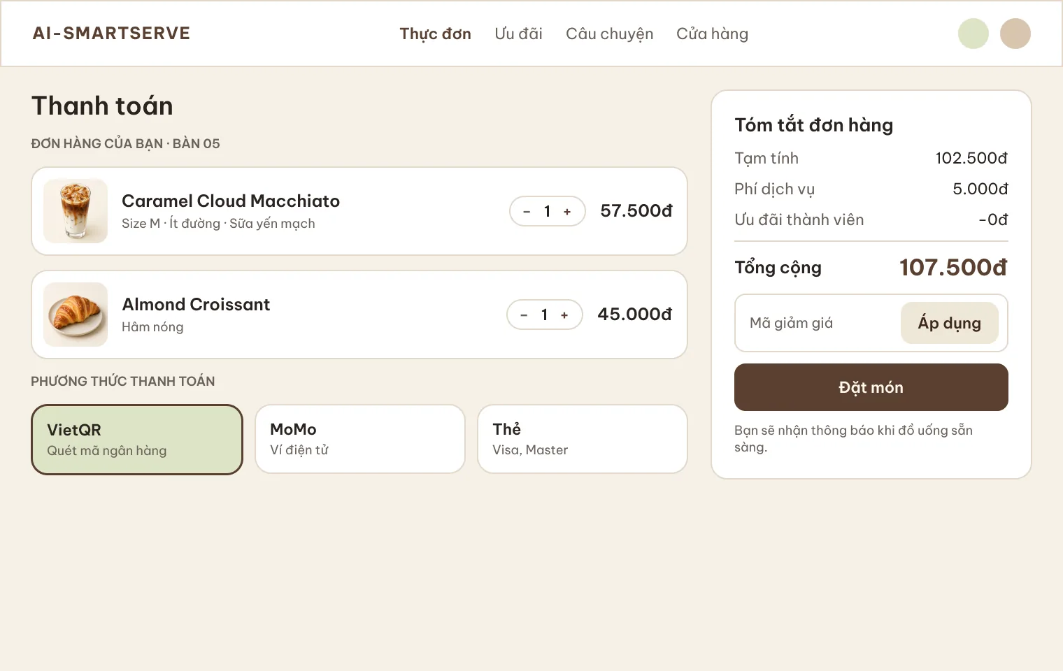
Task: Open the Câu chuyện nav item
Action: pyautogui.click(x=609, y=34)
